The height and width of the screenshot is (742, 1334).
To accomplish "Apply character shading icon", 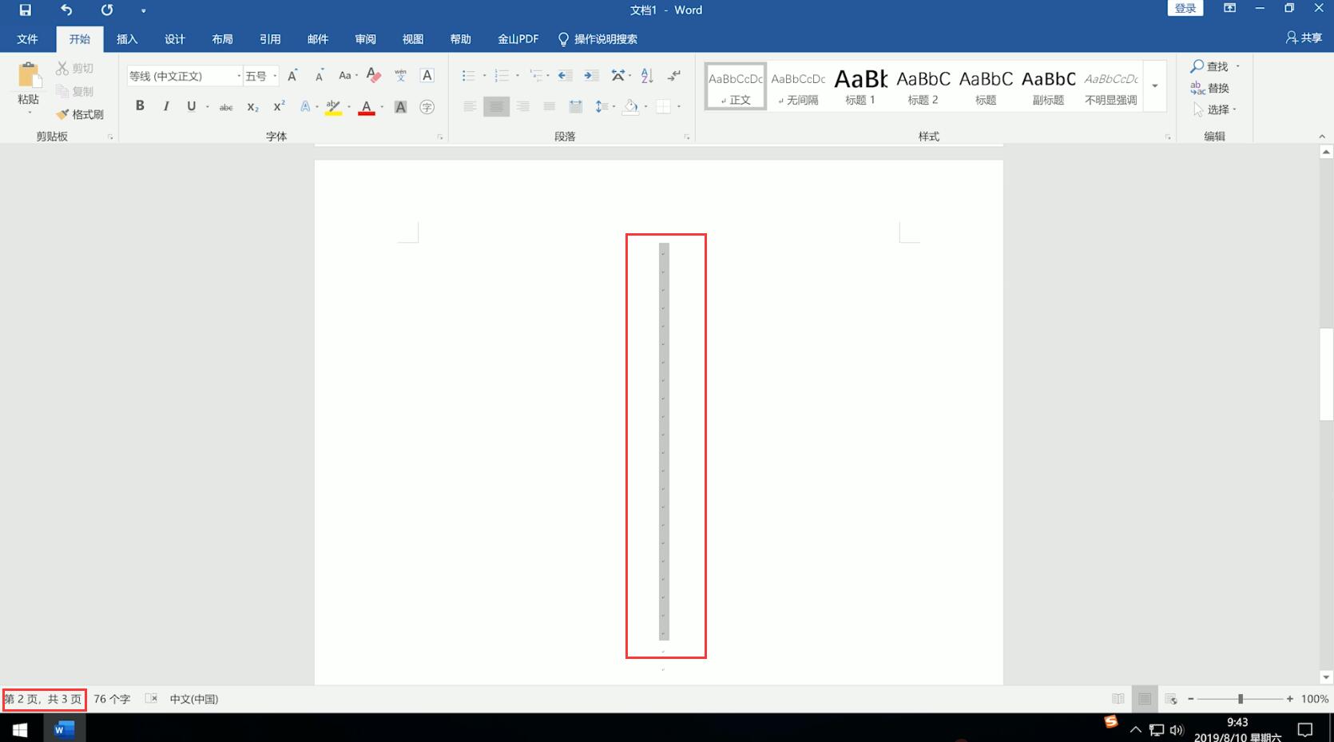I will (401, 107).
